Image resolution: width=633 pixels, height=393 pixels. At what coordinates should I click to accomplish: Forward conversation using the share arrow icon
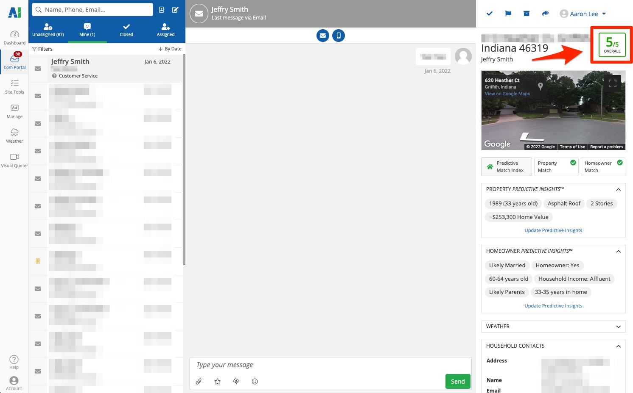click(545, 14)
